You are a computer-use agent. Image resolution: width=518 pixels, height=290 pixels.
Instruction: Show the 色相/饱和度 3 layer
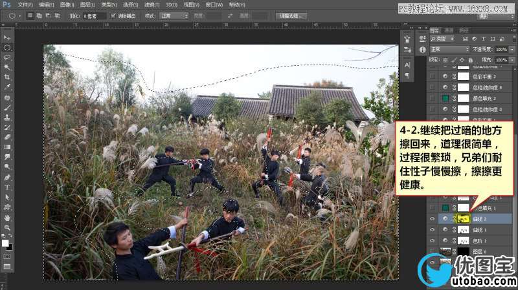432,109
